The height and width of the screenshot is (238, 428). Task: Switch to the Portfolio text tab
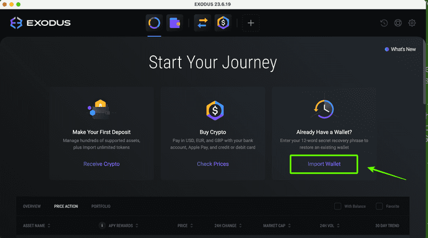[x=100, y=206]
